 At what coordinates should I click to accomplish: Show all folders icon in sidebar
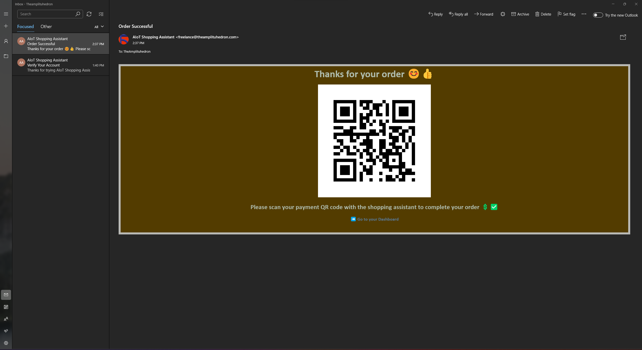[6, 56]
